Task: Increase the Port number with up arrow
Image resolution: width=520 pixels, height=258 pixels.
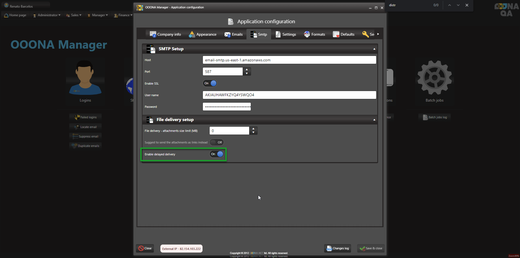Action: (x=247, y=69)
